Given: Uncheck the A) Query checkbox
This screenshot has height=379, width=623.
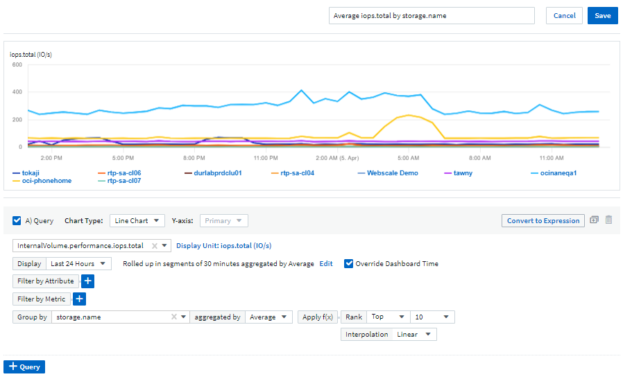Looking at the screenshot, I should click(x=17, y=221).
